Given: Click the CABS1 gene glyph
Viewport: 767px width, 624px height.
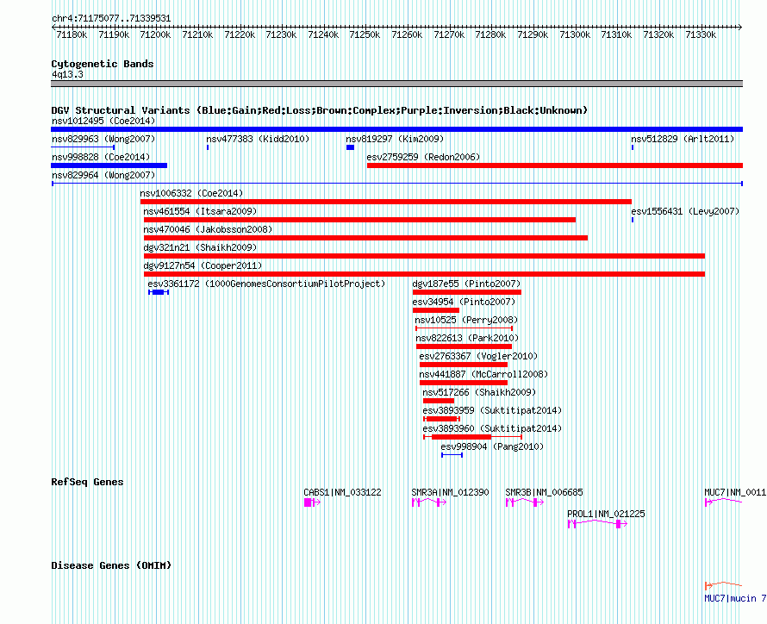Looking at the screenshot, I should click(x=312, y=502).
